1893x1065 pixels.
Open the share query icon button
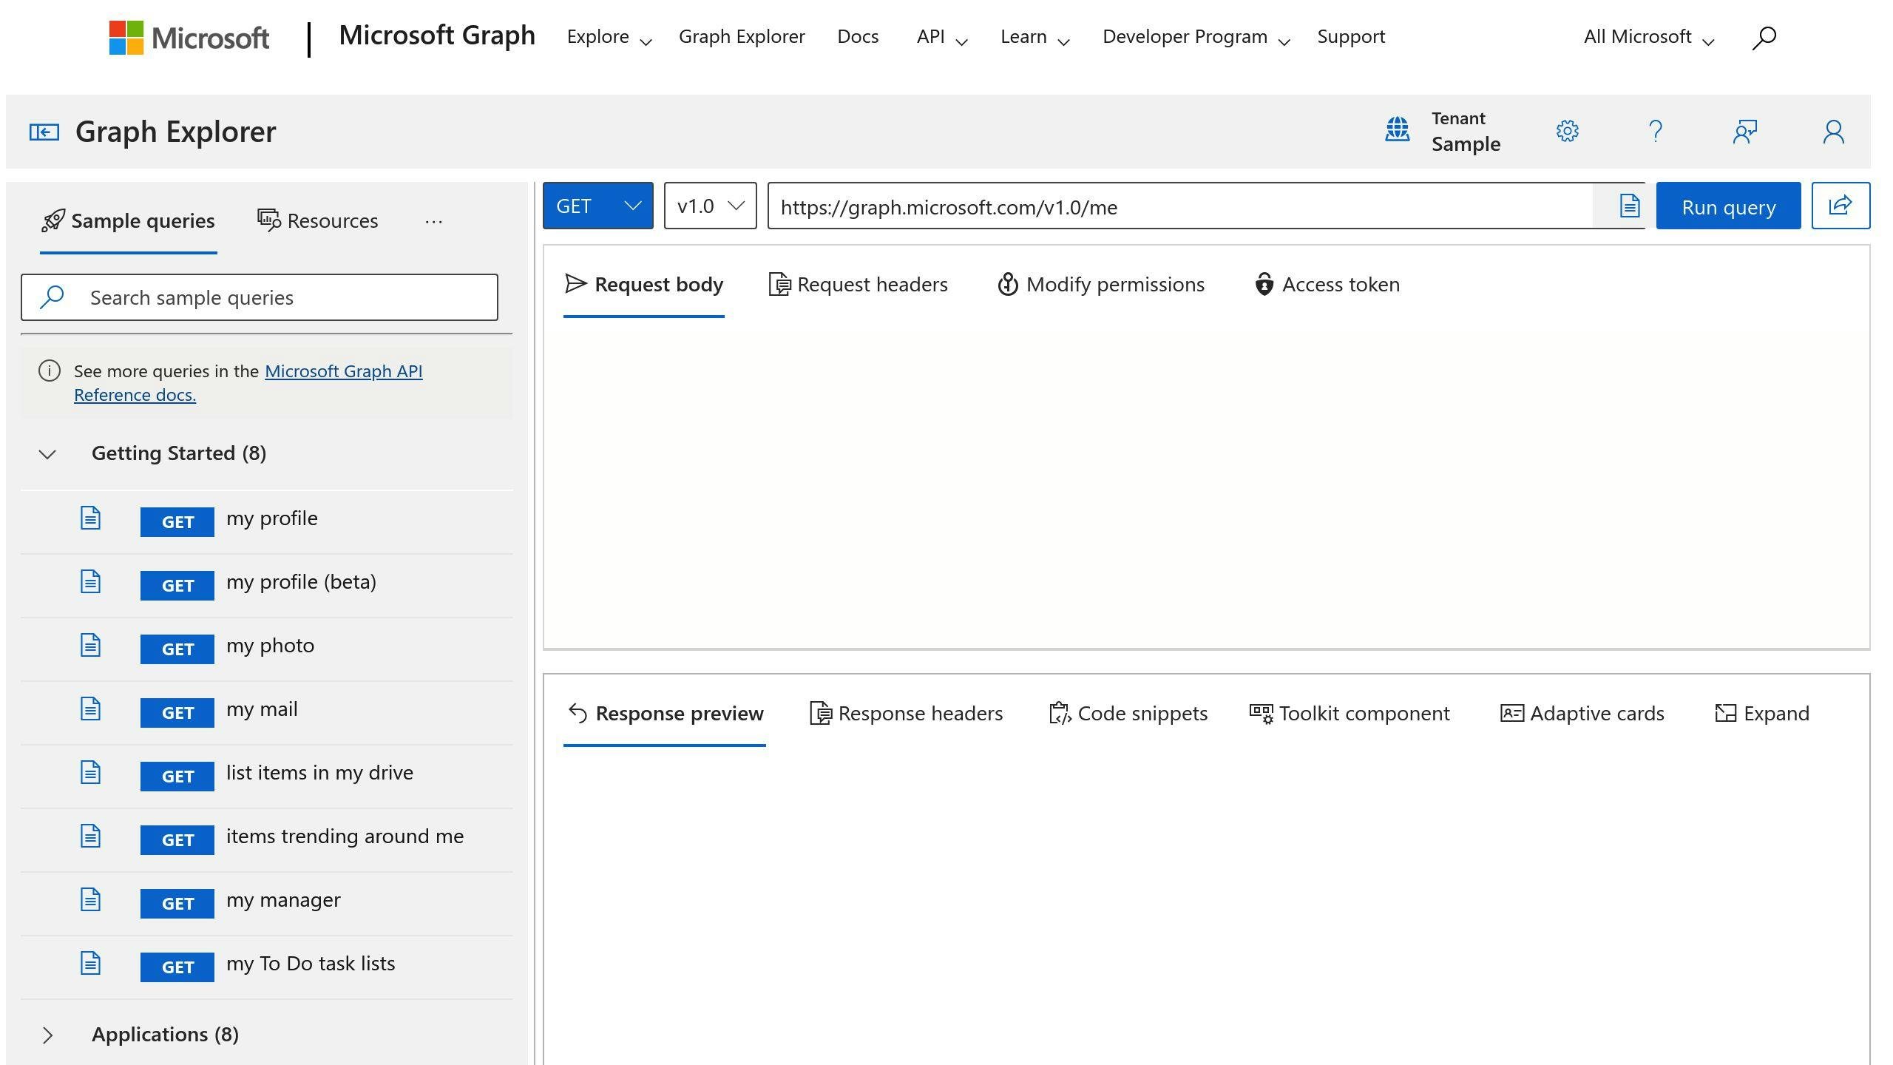1840,206
